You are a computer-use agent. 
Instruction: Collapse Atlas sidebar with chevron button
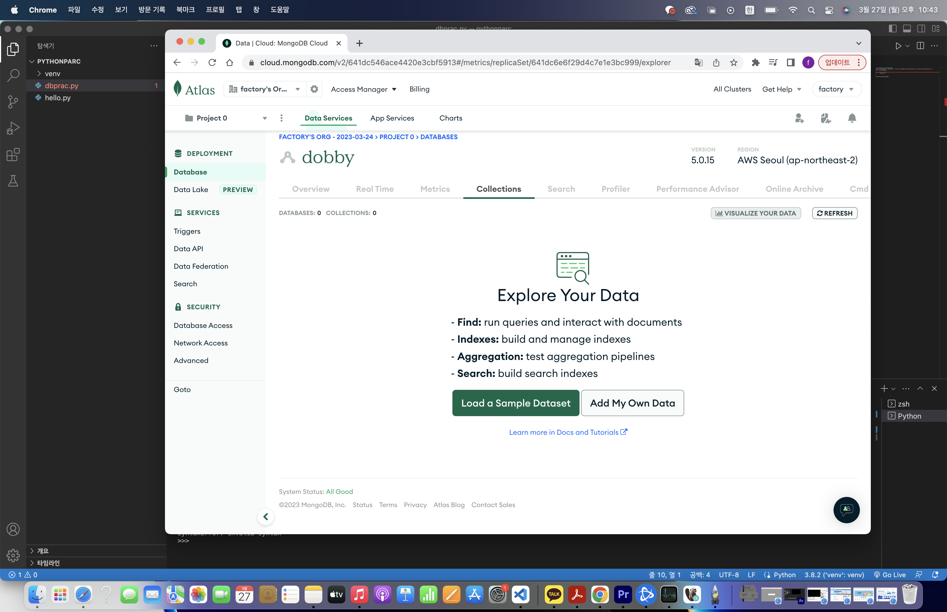[x=266, y=517]
